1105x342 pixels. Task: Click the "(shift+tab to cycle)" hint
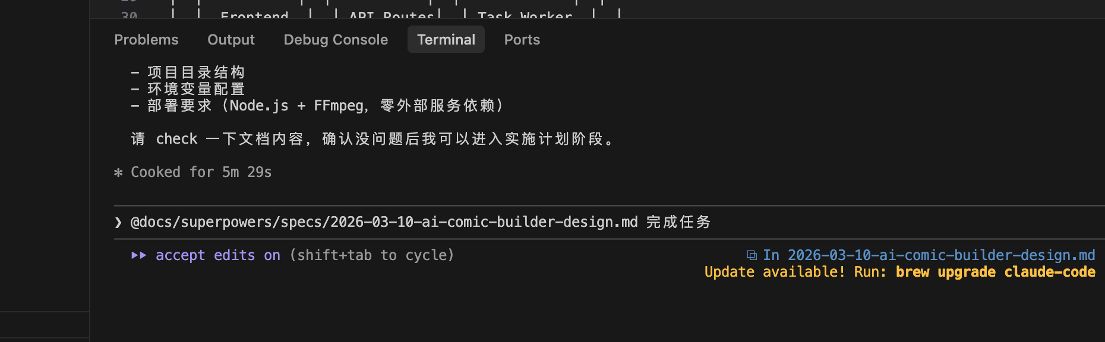coord(372,255)
